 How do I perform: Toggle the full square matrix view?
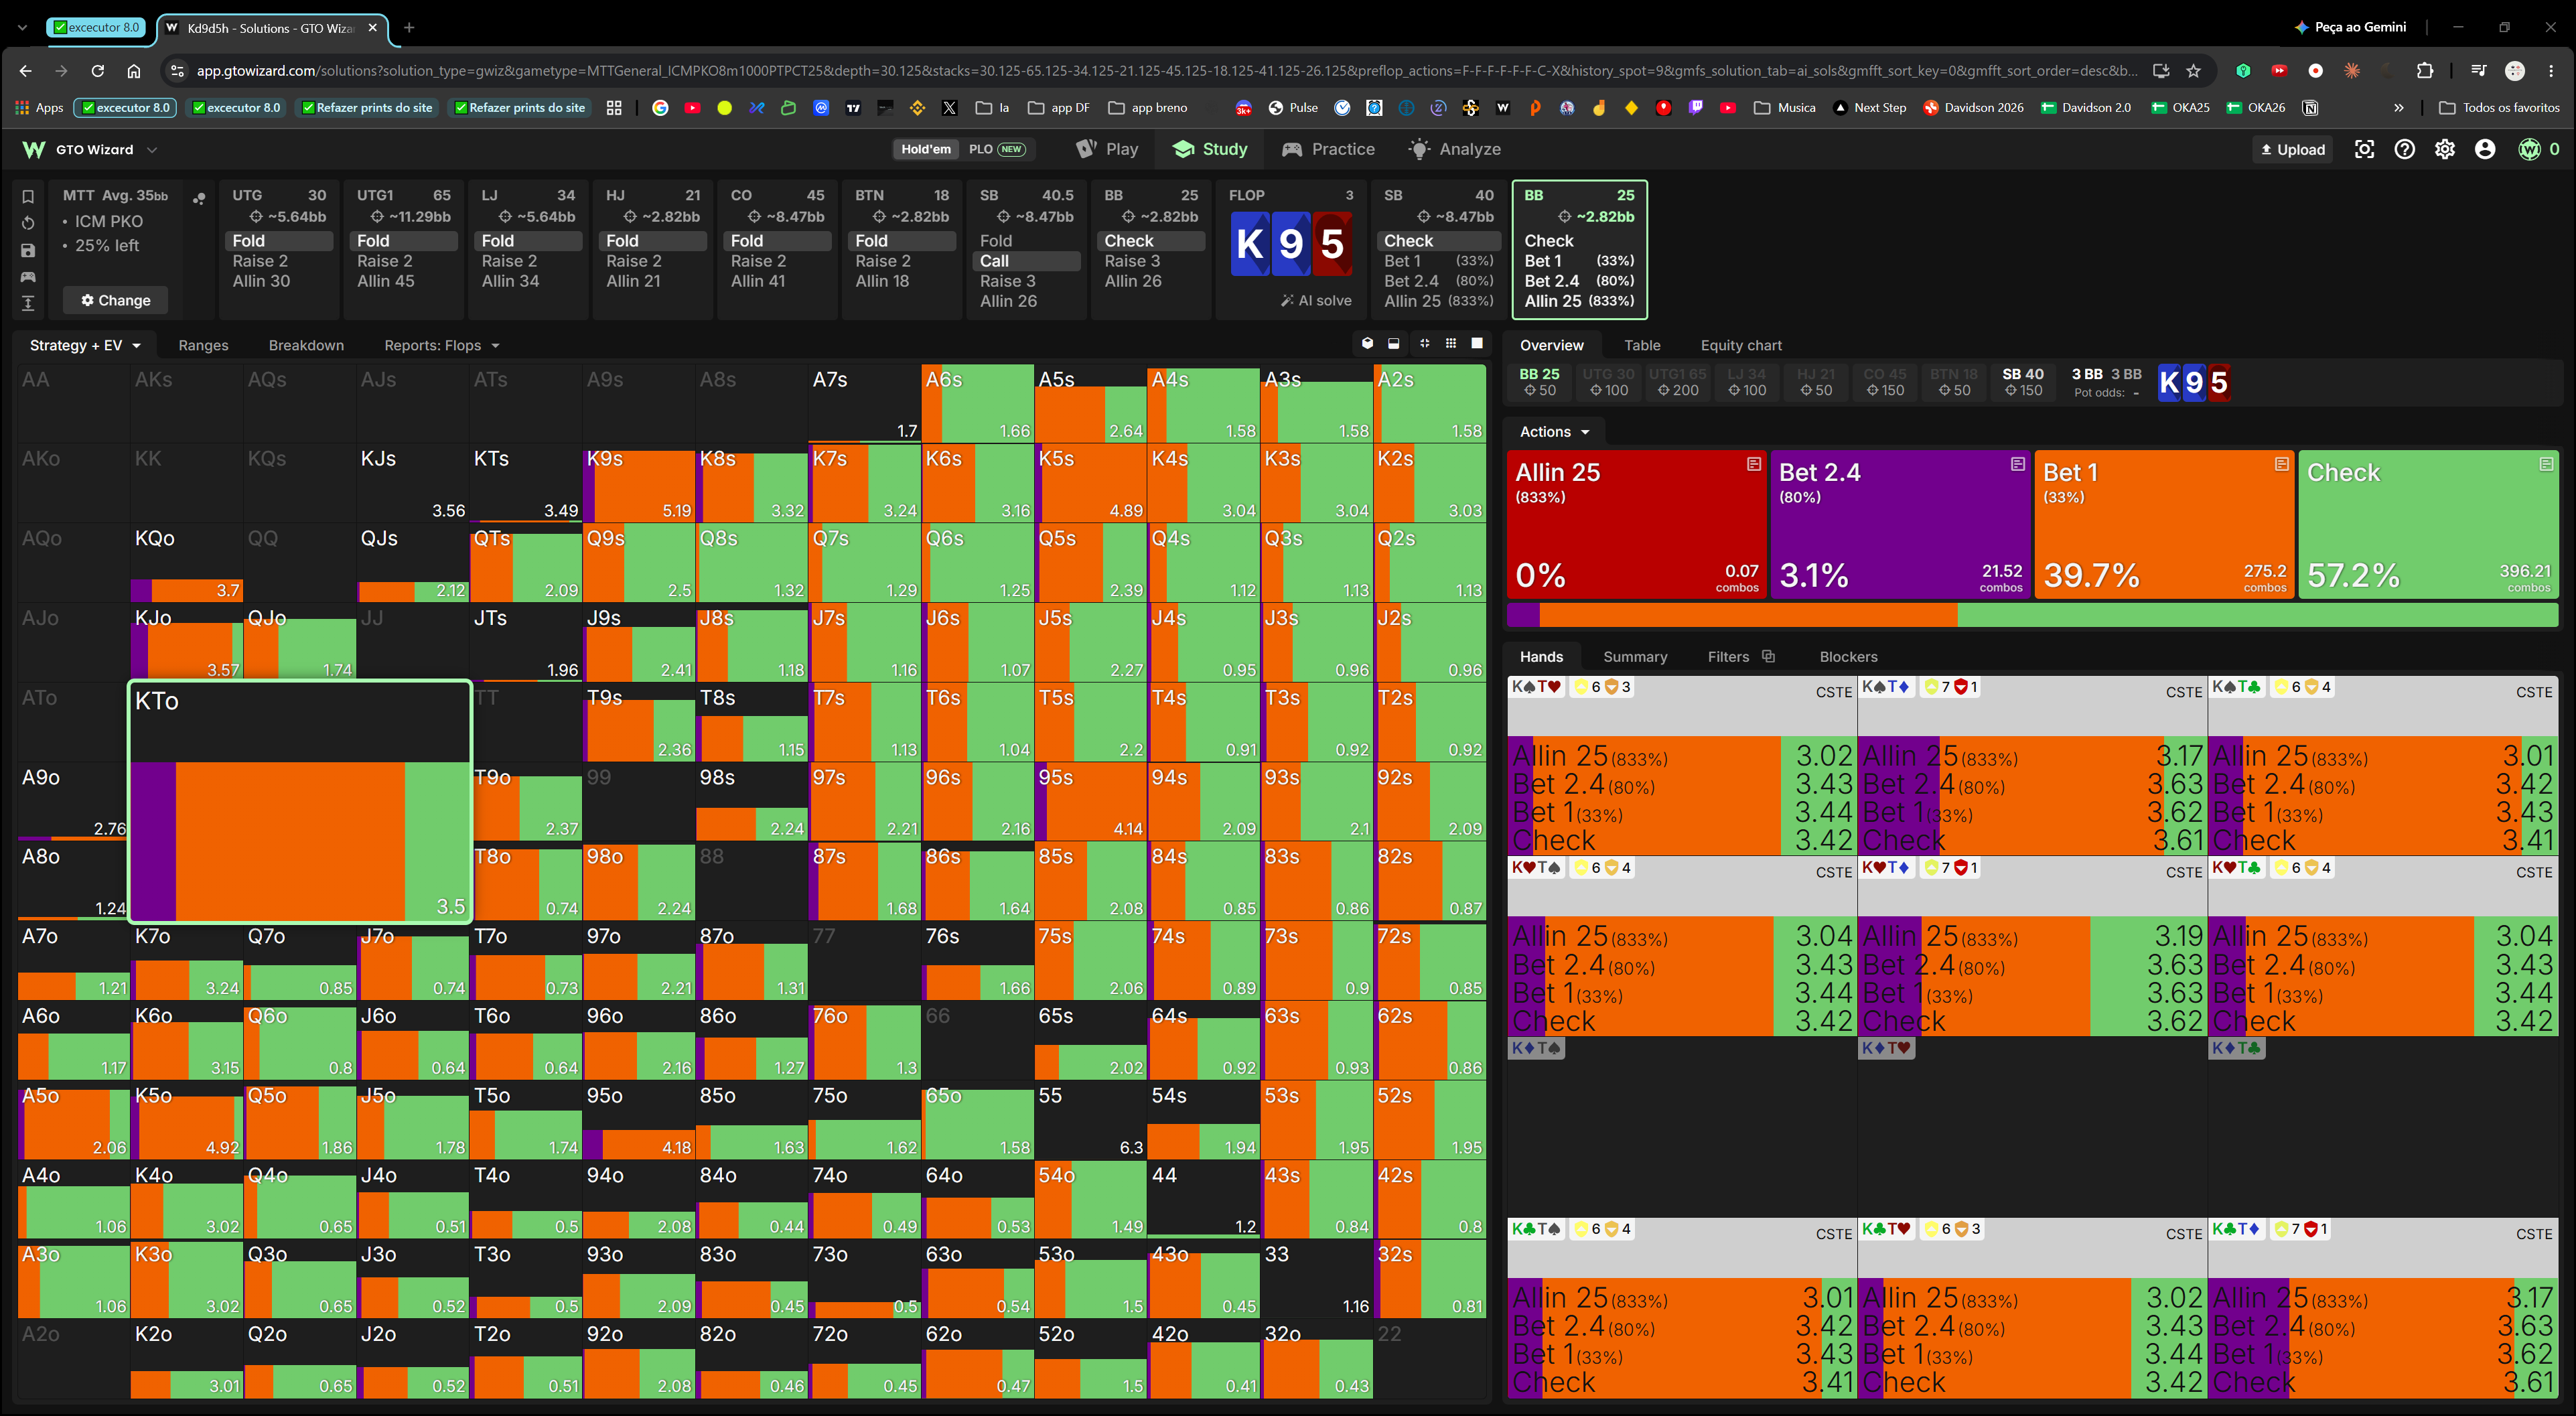click(1477, 343)
